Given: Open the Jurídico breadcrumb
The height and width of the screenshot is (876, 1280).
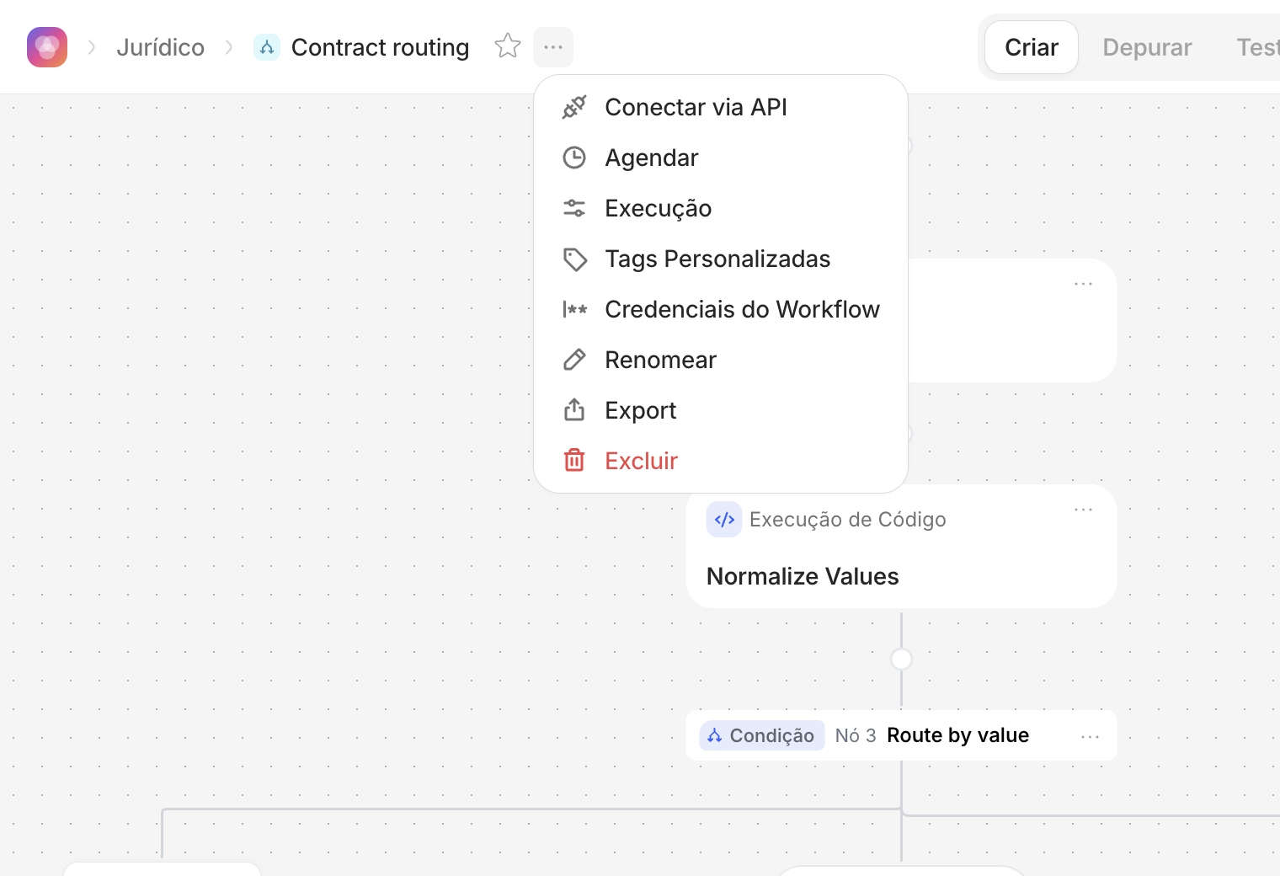Looking at the screenshot, I should 160,47.
